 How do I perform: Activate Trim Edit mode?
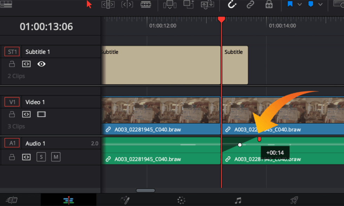click(x=108, y=5)
